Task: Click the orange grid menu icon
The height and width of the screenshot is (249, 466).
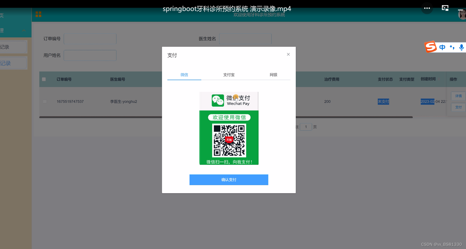Action: (x=39, y=14)
